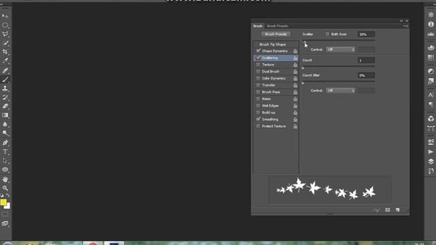Open the Preset Manager icon
This screenshot has height=245, width=436.
388,210
